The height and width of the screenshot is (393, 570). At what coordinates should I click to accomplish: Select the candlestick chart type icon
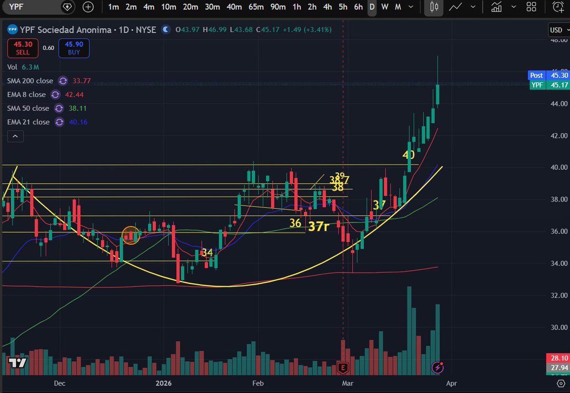coord(434,7)
